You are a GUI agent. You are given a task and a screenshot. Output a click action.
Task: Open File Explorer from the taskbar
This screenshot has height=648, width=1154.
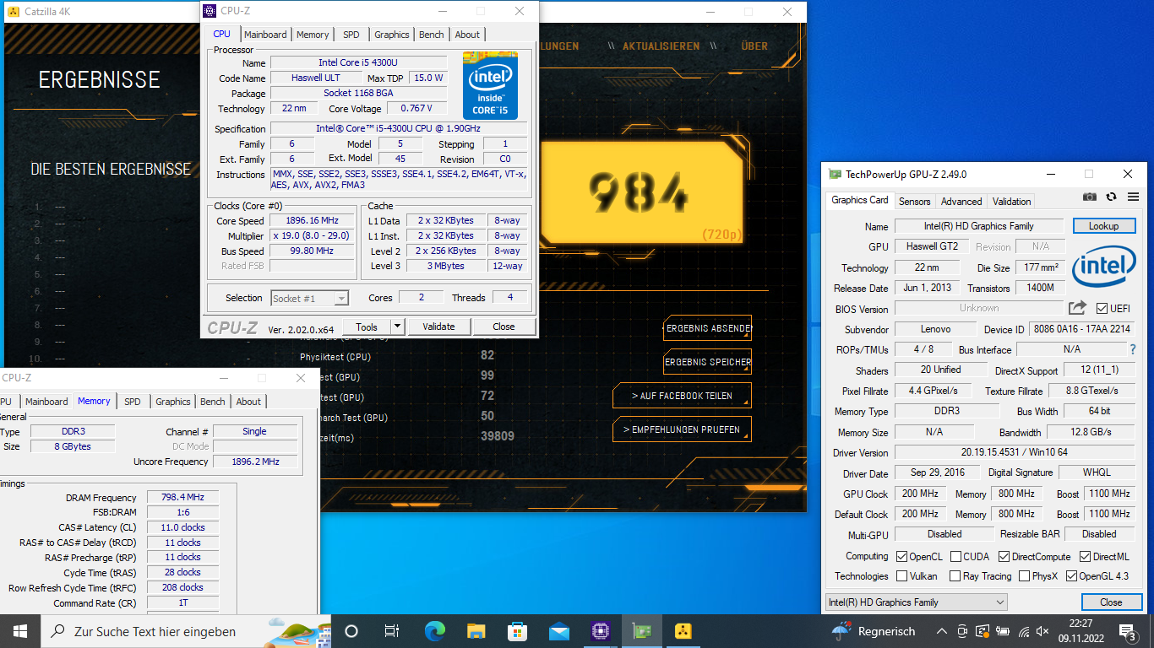[476, 630]
